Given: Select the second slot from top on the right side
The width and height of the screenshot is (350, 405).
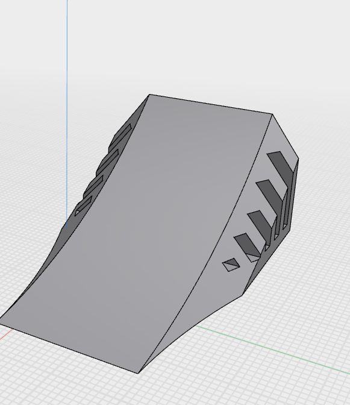Looking at the screenshot, I should pos(269,192).
